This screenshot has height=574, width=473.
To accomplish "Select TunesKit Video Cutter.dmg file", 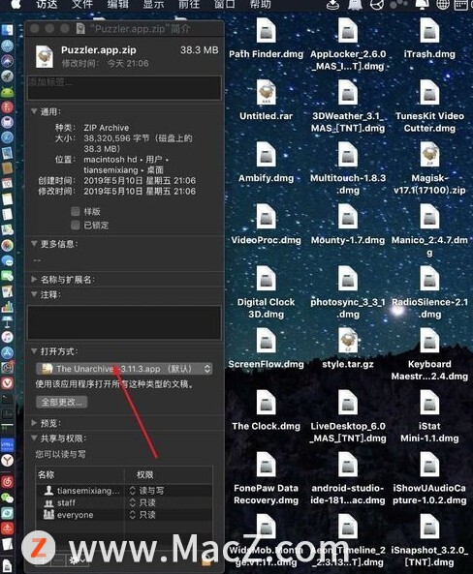I will click(x=429, y=93).
